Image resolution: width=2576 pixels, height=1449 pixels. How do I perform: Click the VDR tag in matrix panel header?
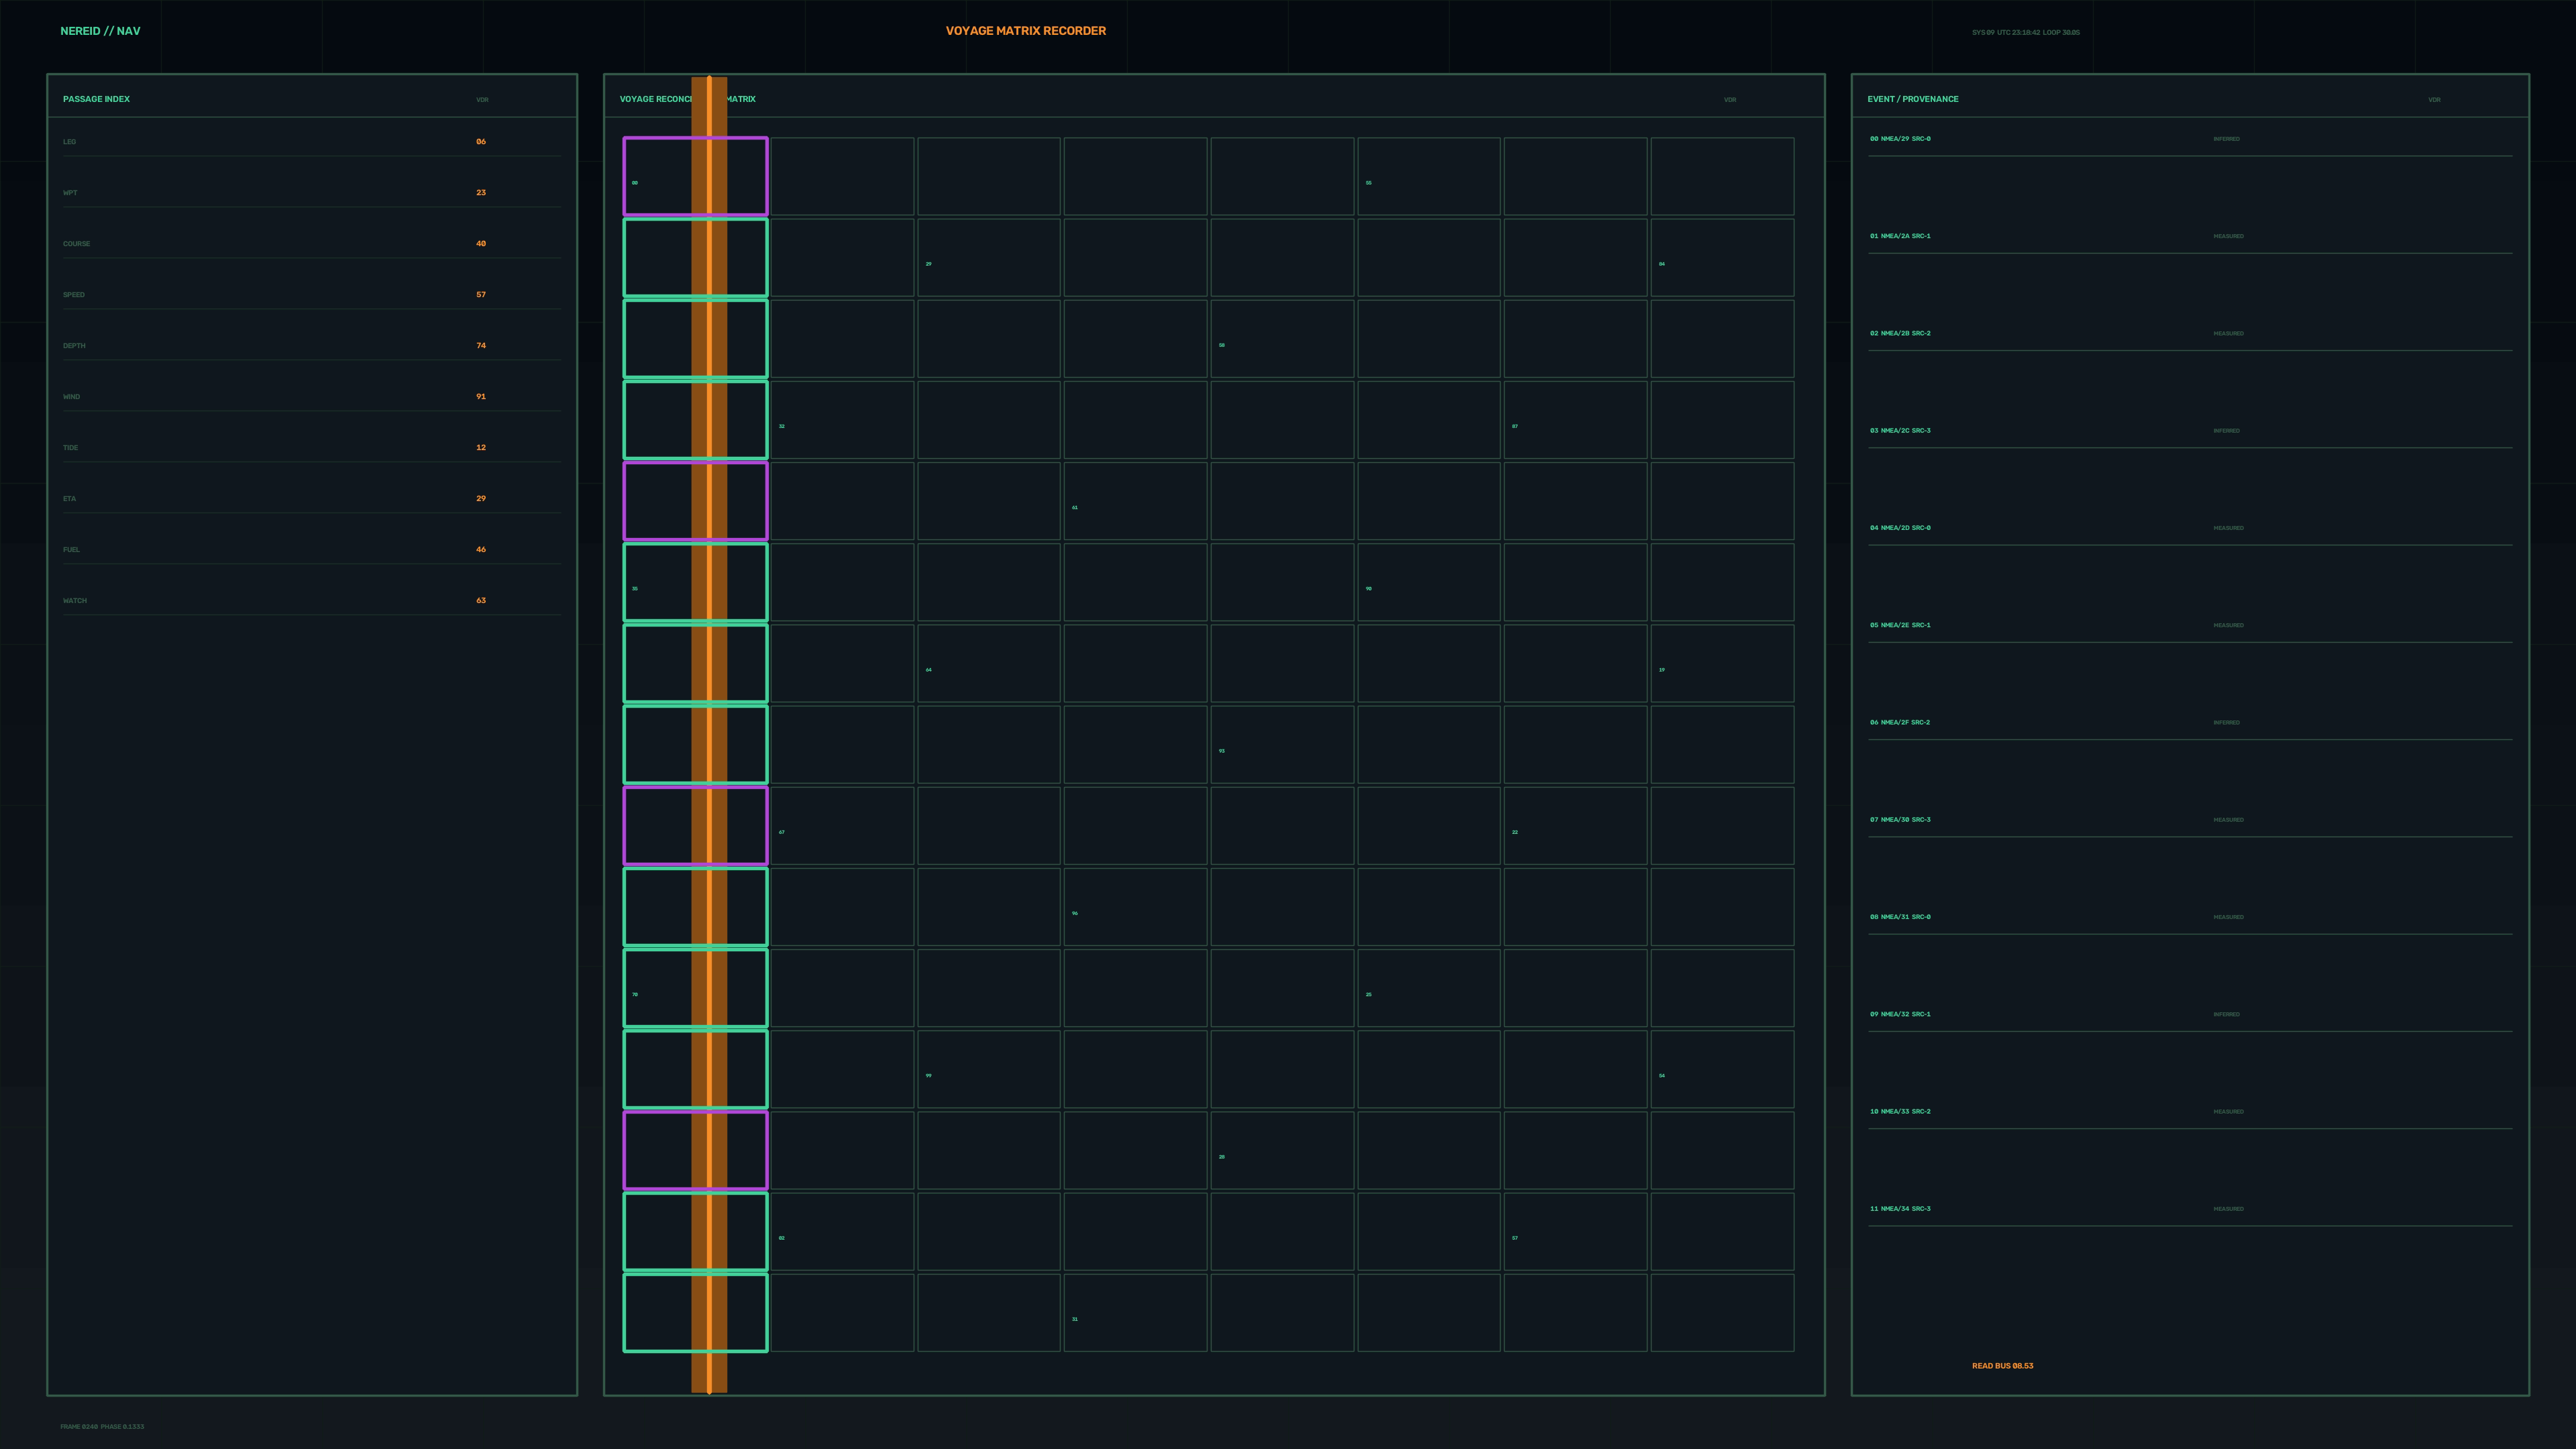pos(1730,100)
